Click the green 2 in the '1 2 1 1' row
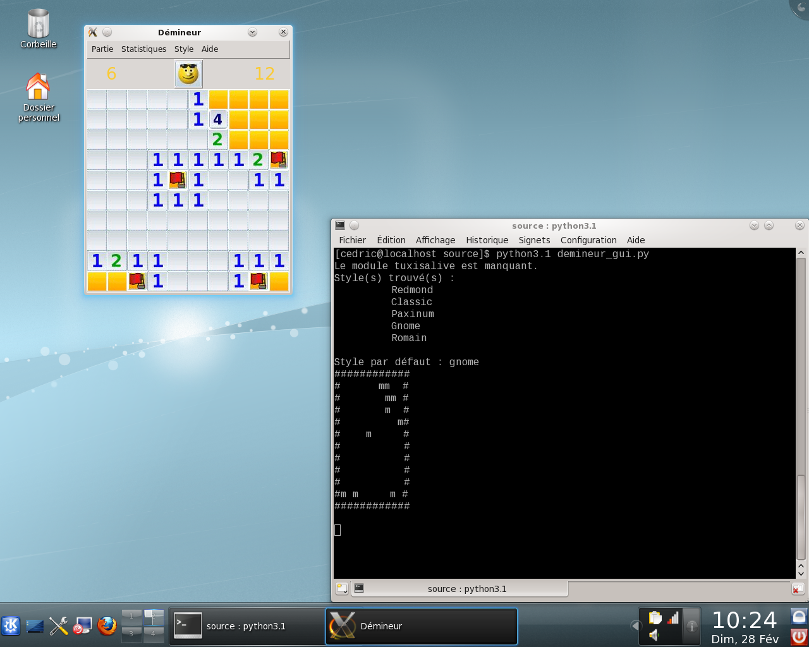Viewport: 809px width, 647px height. [117, 261]
